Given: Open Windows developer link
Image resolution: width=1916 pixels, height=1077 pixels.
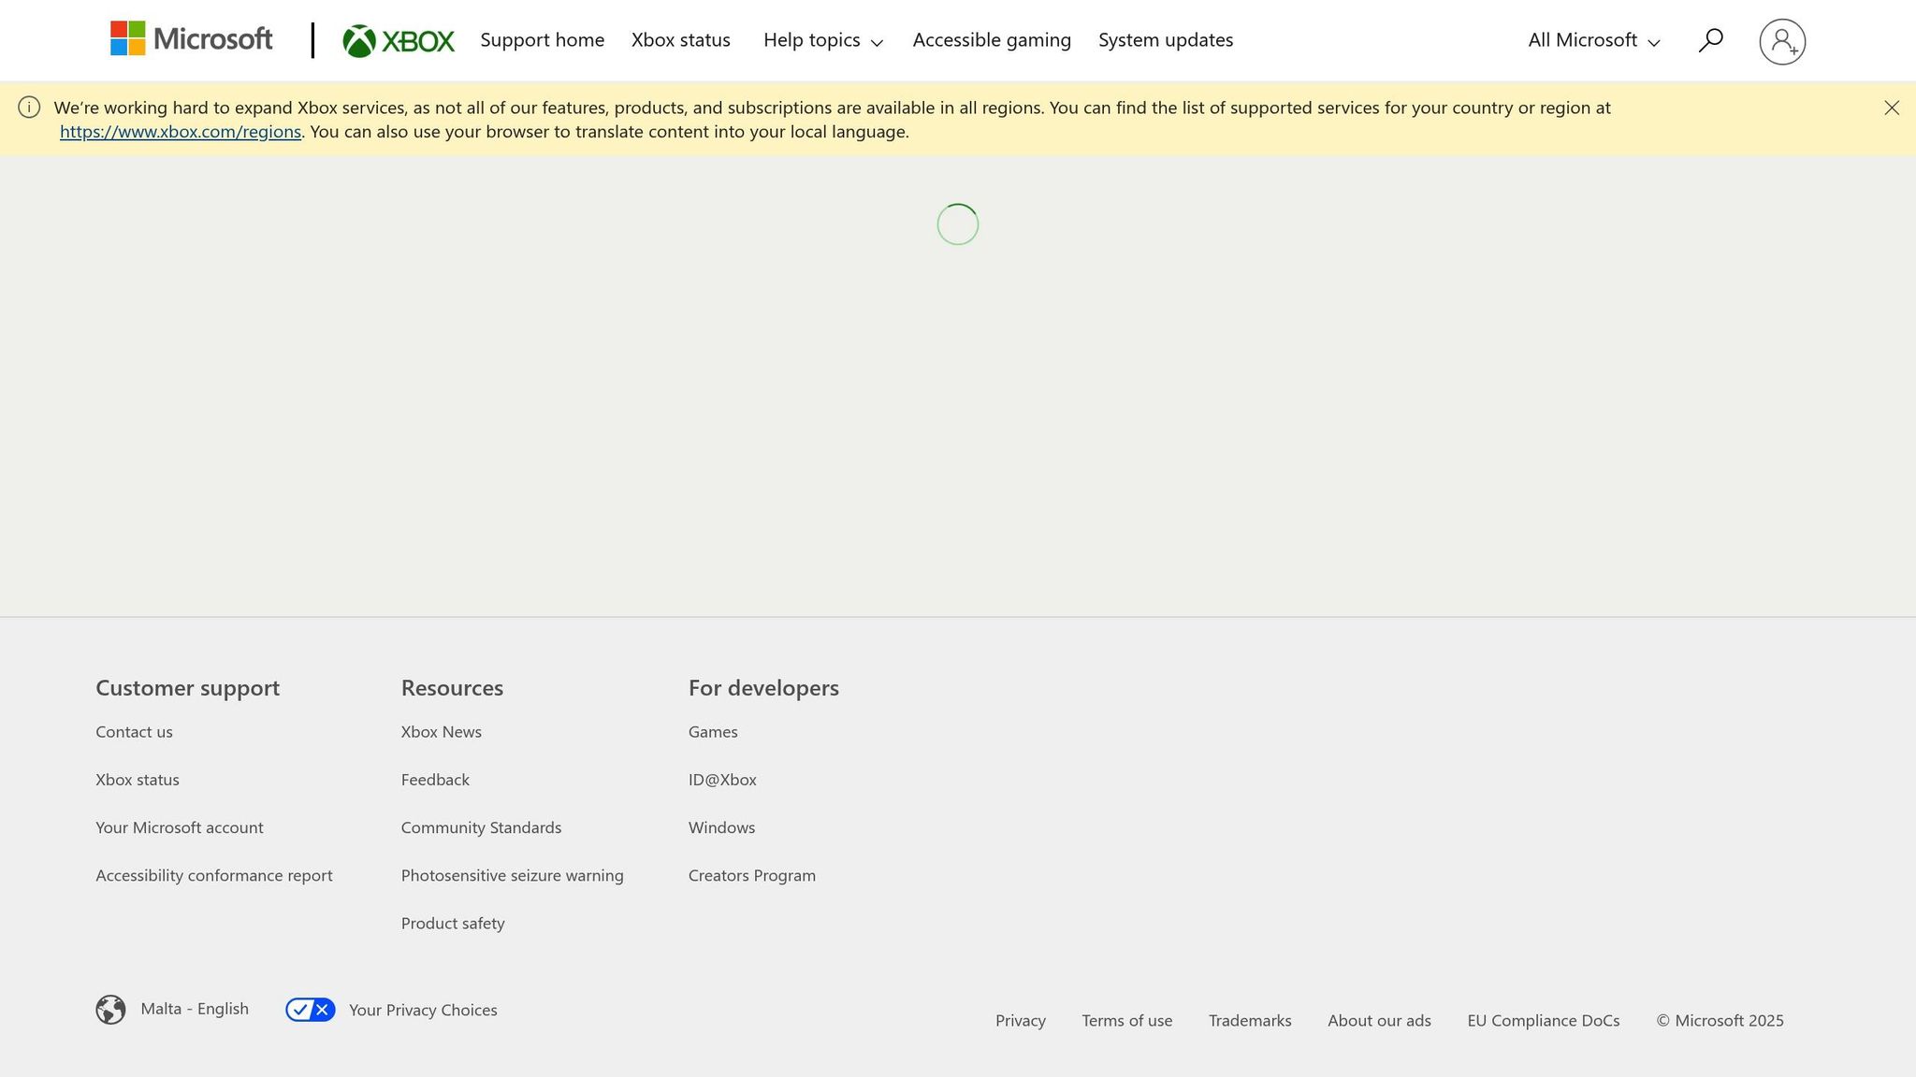Looking at the screenshot, I should tap(721, 827).
